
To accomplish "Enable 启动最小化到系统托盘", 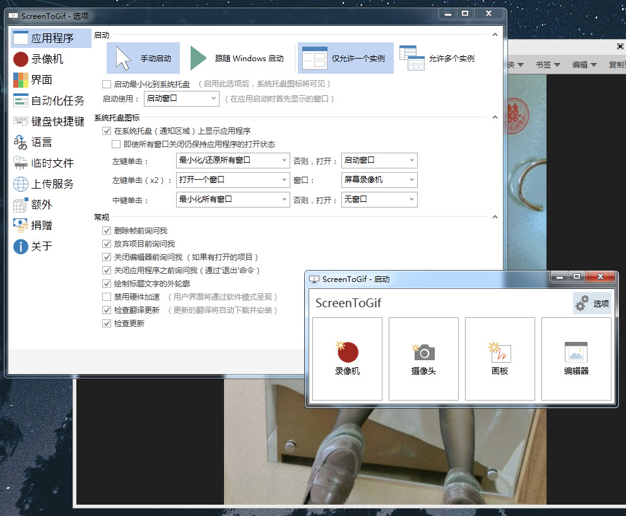I will coord(107,84).
